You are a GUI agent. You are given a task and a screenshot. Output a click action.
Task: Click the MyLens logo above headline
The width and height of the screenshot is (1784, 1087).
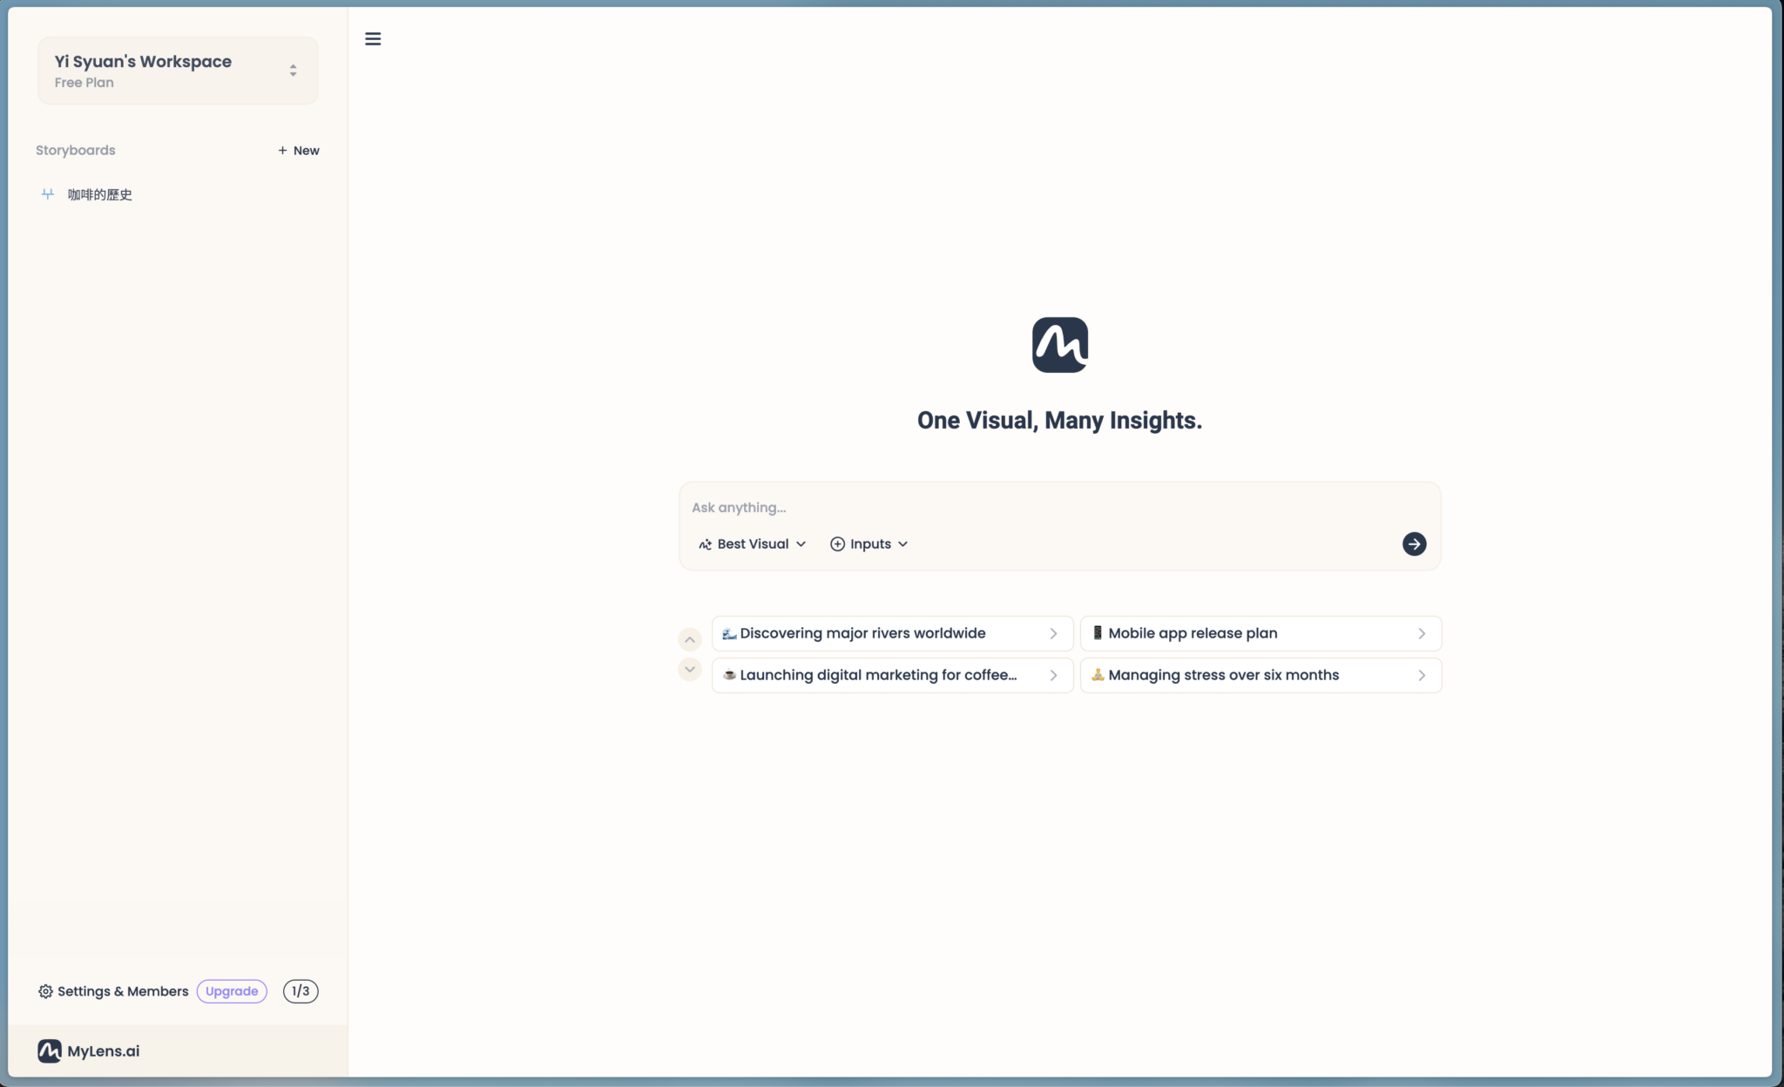(1059, 345)
